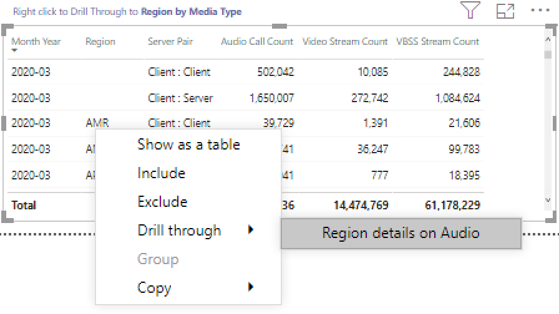This screenshot has width=559, height=314.
Task: Select the Client : Server cell
Action: click(x=180, y=98)
